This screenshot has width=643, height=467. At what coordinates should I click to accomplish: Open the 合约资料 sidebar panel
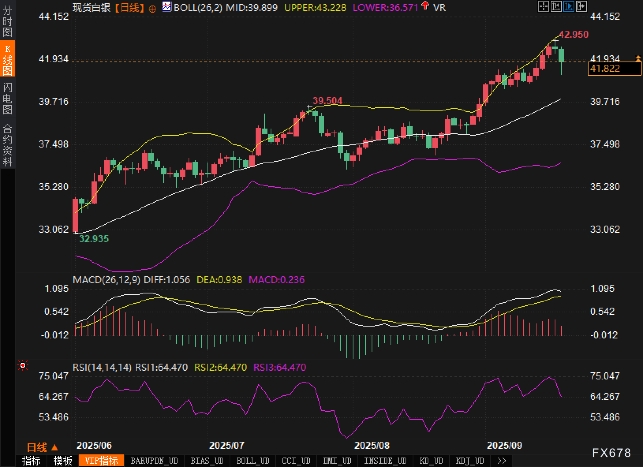click(7, 145)
